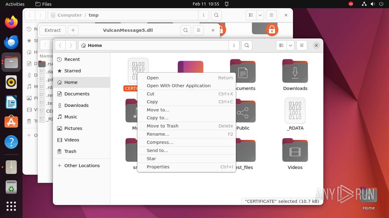Open the Trash icon in the dock
The height and width of the screenshot is (218, 389).
pos(11,187)
